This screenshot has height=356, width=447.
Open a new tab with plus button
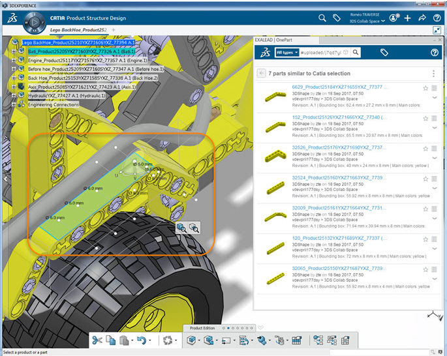pos(114,30)
